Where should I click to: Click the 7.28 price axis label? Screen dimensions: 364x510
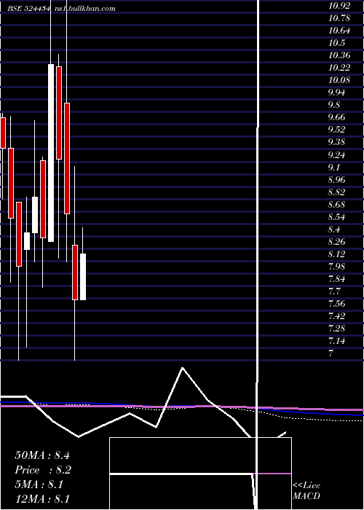pos(336,328)
